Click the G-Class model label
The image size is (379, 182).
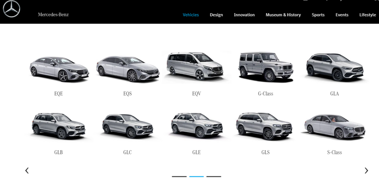coord(265,94)
